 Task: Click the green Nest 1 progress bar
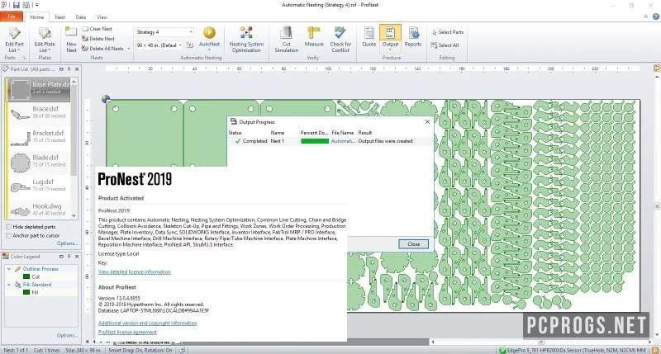[x=315, y=141]
